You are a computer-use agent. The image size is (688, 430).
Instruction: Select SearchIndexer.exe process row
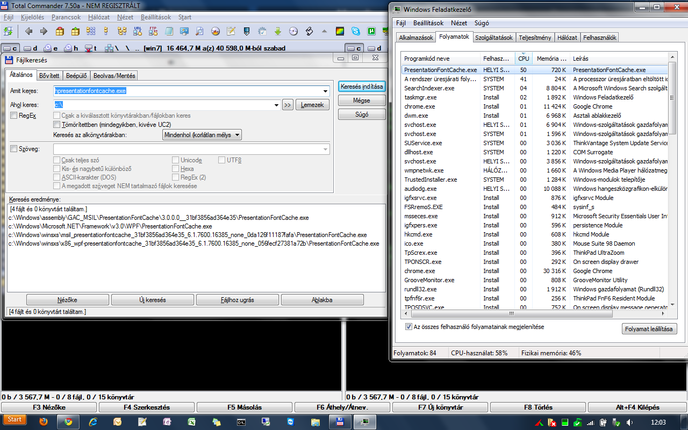(534, 88)
